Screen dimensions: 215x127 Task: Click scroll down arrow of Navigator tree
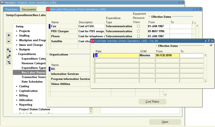(91, 112)
